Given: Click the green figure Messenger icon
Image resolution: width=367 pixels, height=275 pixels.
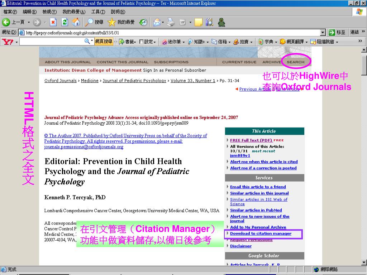Looking at the screenshot, I should point(221,22).
